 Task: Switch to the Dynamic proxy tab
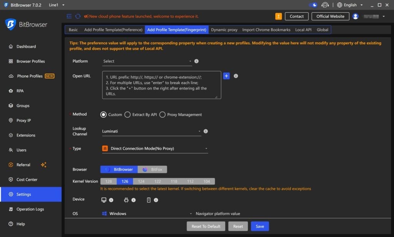[224, 30]
